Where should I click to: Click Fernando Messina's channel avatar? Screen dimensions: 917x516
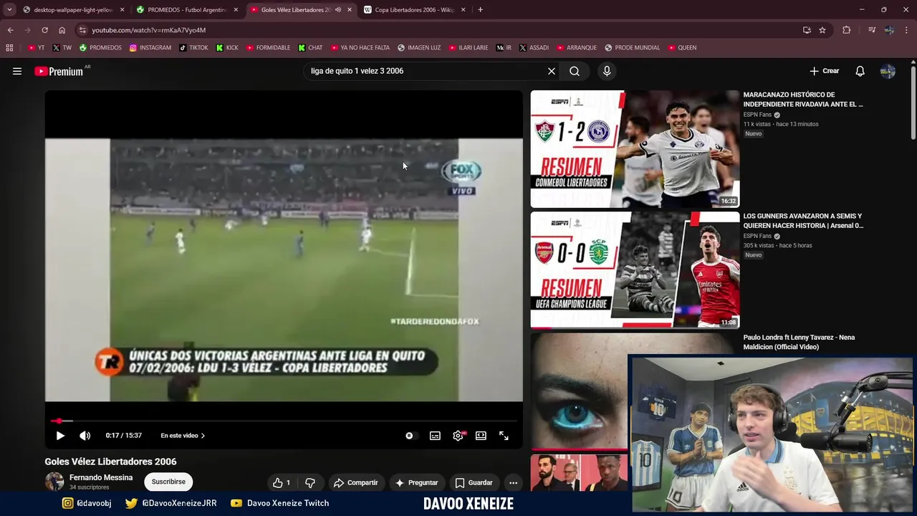tap(54, 482)
